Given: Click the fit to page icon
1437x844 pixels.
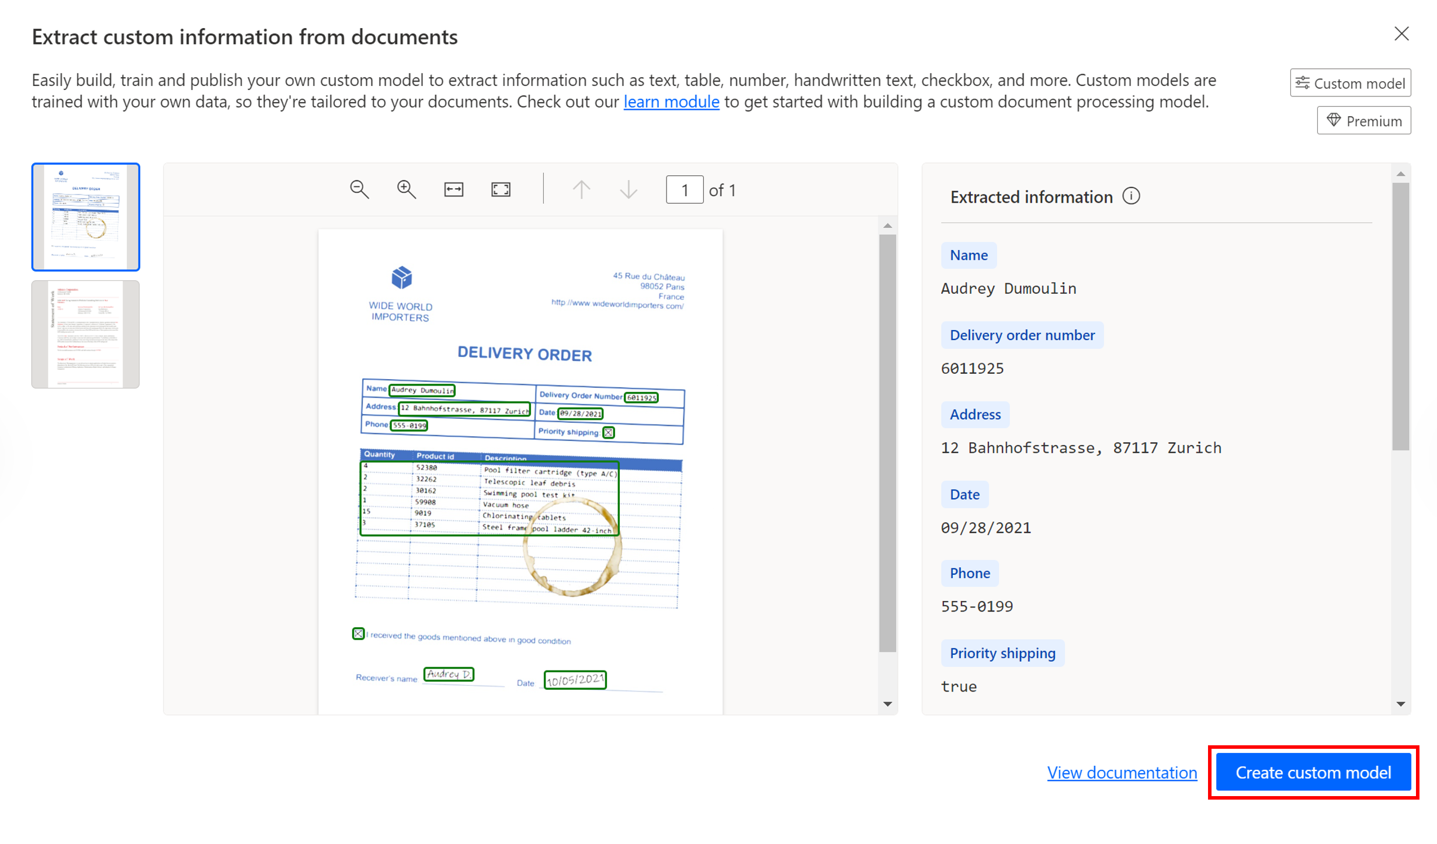Looking at the screenshot, I should coord(501,189).
